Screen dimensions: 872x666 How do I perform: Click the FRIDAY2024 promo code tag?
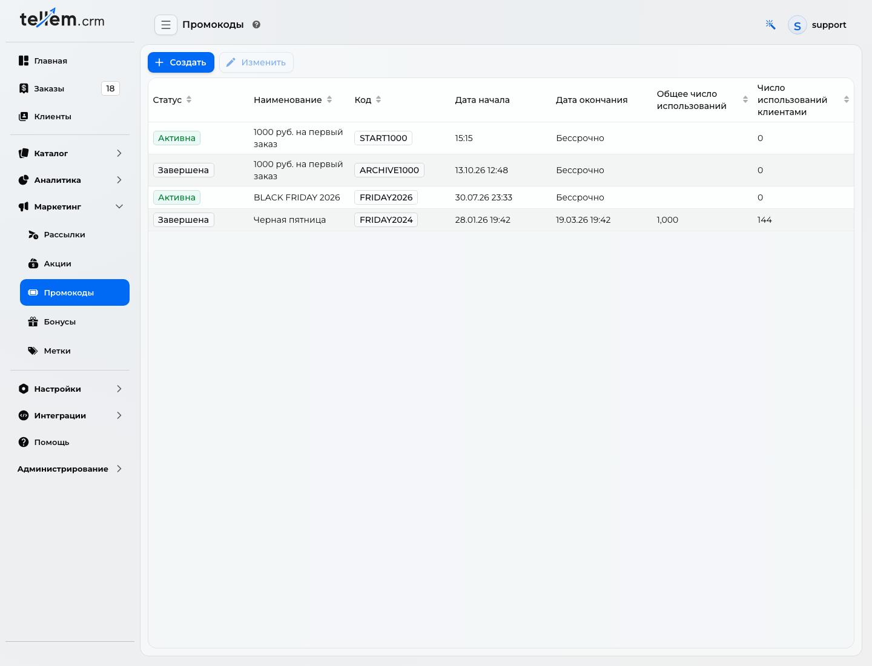click(386, 220)
